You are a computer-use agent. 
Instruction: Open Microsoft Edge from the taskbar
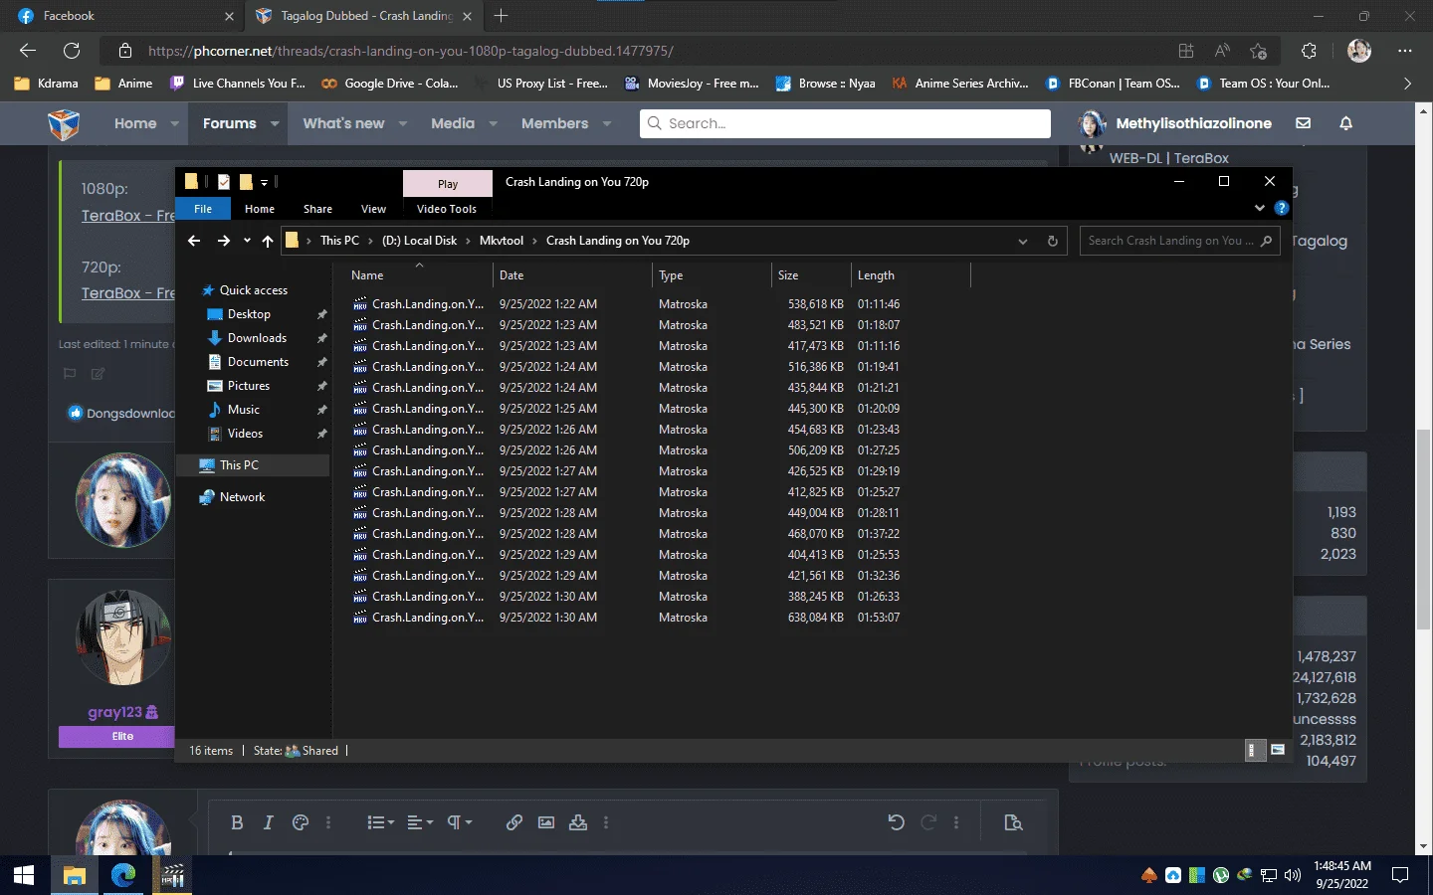[x=123, y=875]
